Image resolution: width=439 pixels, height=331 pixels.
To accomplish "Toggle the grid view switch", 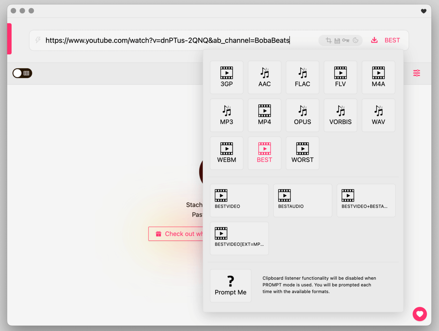I will point(22,73).
